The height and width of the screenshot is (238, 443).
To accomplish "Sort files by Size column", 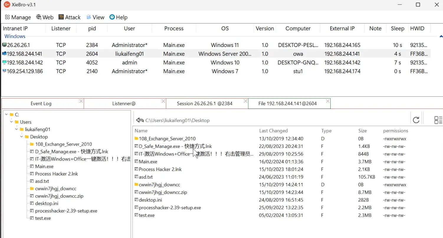I will (362, 131).
